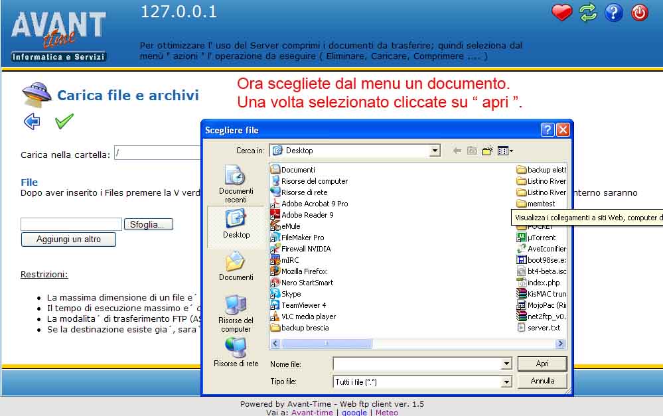Click the Annulla button
Image resolution: width=663 pixels, height=416 pixels.
[x=542, y=381]
